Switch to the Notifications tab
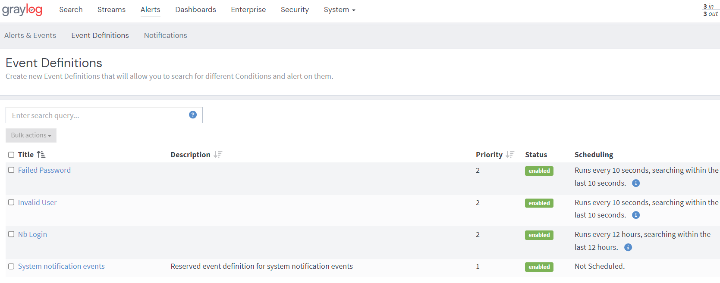 pos(165,35)
